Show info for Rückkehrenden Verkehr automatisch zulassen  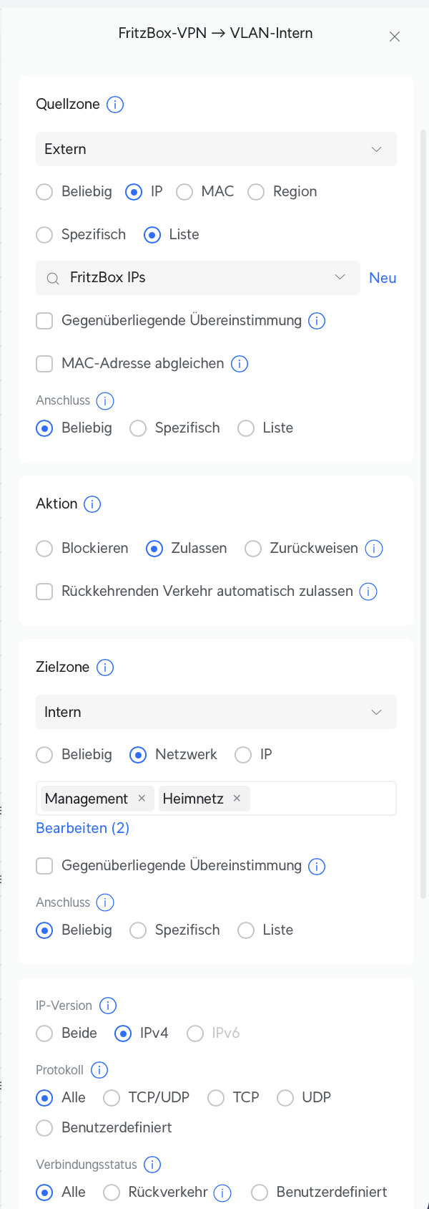point(368,592)
